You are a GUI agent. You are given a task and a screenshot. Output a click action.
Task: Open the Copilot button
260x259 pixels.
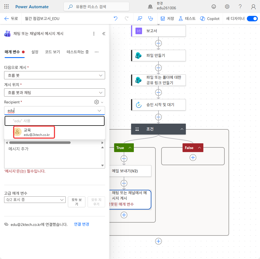pyautogui.click(x=210, y=19)
